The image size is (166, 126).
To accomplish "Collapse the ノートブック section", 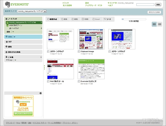I will point(6,19).
